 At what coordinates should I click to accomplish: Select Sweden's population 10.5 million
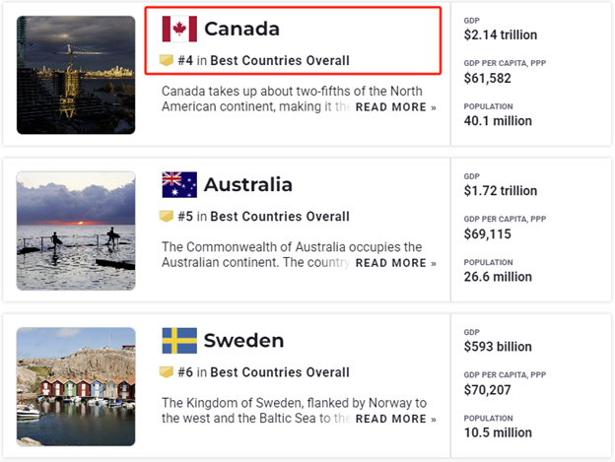498,433
